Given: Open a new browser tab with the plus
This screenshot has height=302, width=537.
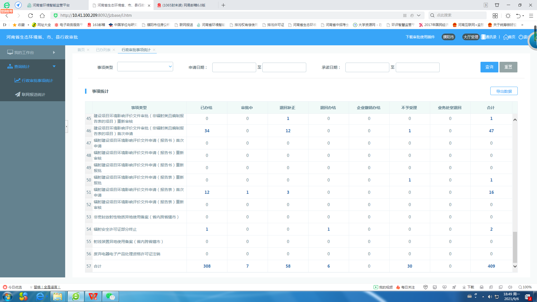Looking at the screenshot, I should click(223, 5).
